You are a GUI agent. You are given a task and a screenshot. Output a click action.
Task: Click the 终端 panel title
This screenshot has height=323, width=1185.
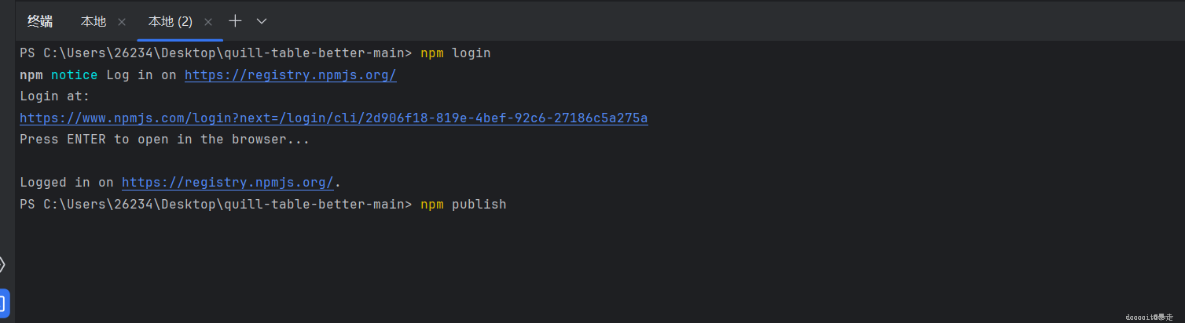click(40, 21)
